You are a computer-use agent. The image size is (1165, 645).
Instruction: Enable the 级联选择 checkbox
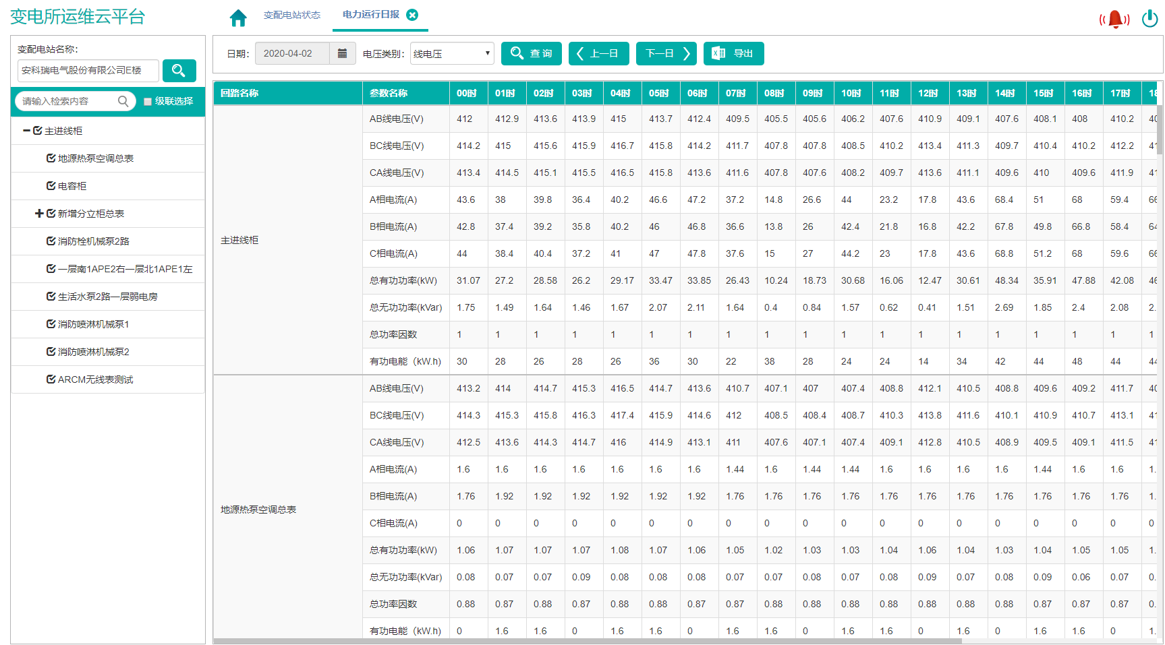pyautogui.click(x=148, y=102)
